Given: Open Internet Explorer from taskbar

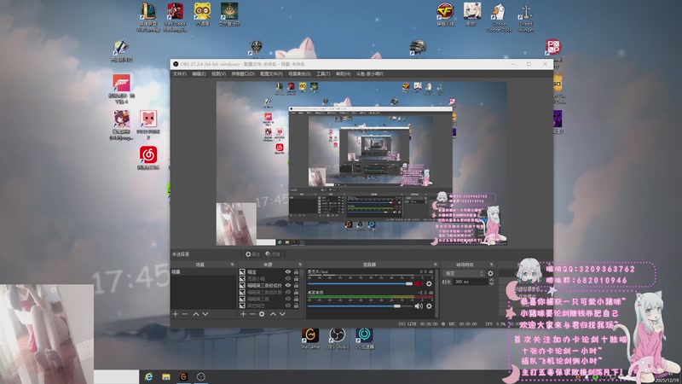Looking at the screenshot, I should point(148,376).
